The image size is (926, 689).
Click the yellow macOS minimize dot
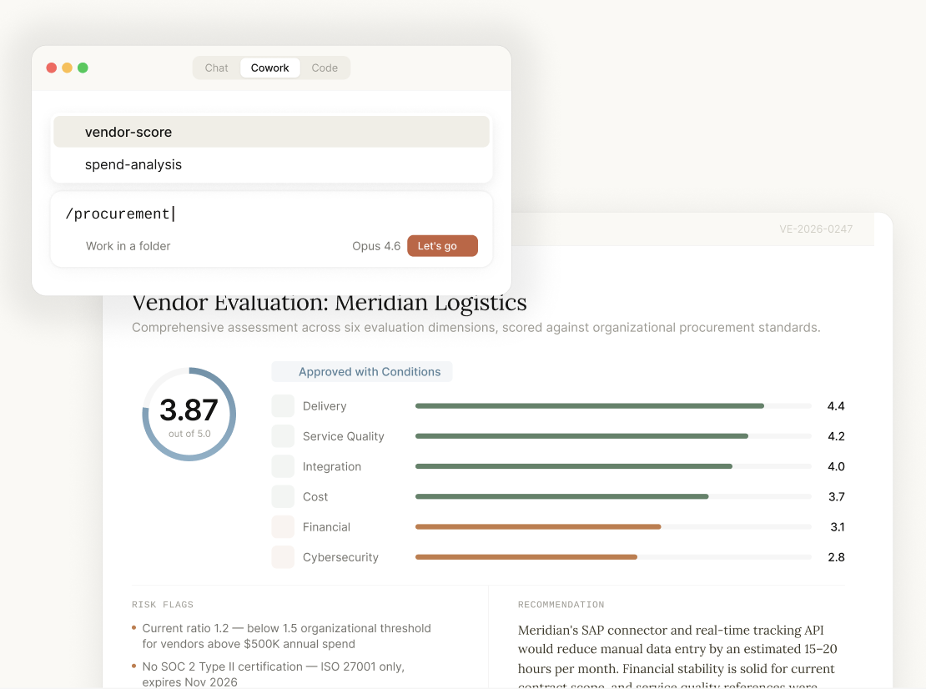click(68, 68)
